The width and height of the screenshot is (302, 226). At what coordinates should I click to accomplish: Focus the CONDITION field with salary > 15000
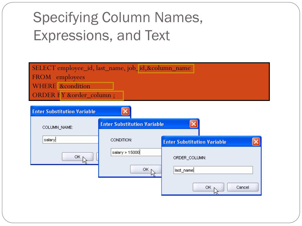click(x=136, y=152)
